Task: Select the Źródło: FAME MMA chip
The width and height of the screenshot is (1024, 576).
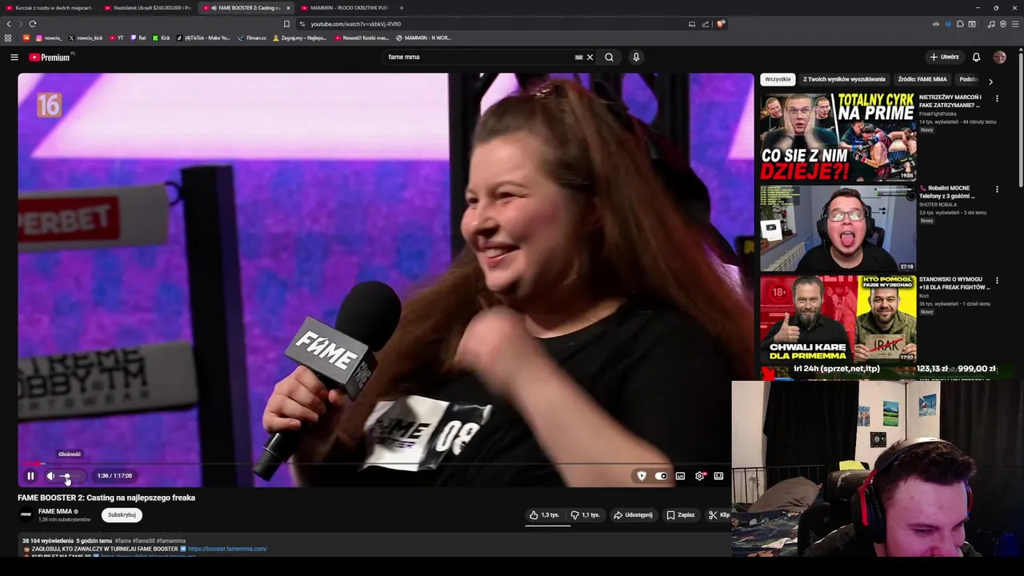Action: (x=922, y=79)
